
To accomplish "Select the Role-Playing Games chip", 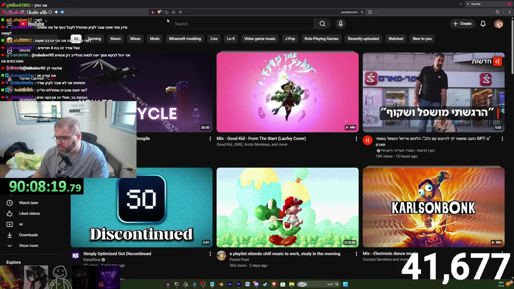I will point(321,39).
